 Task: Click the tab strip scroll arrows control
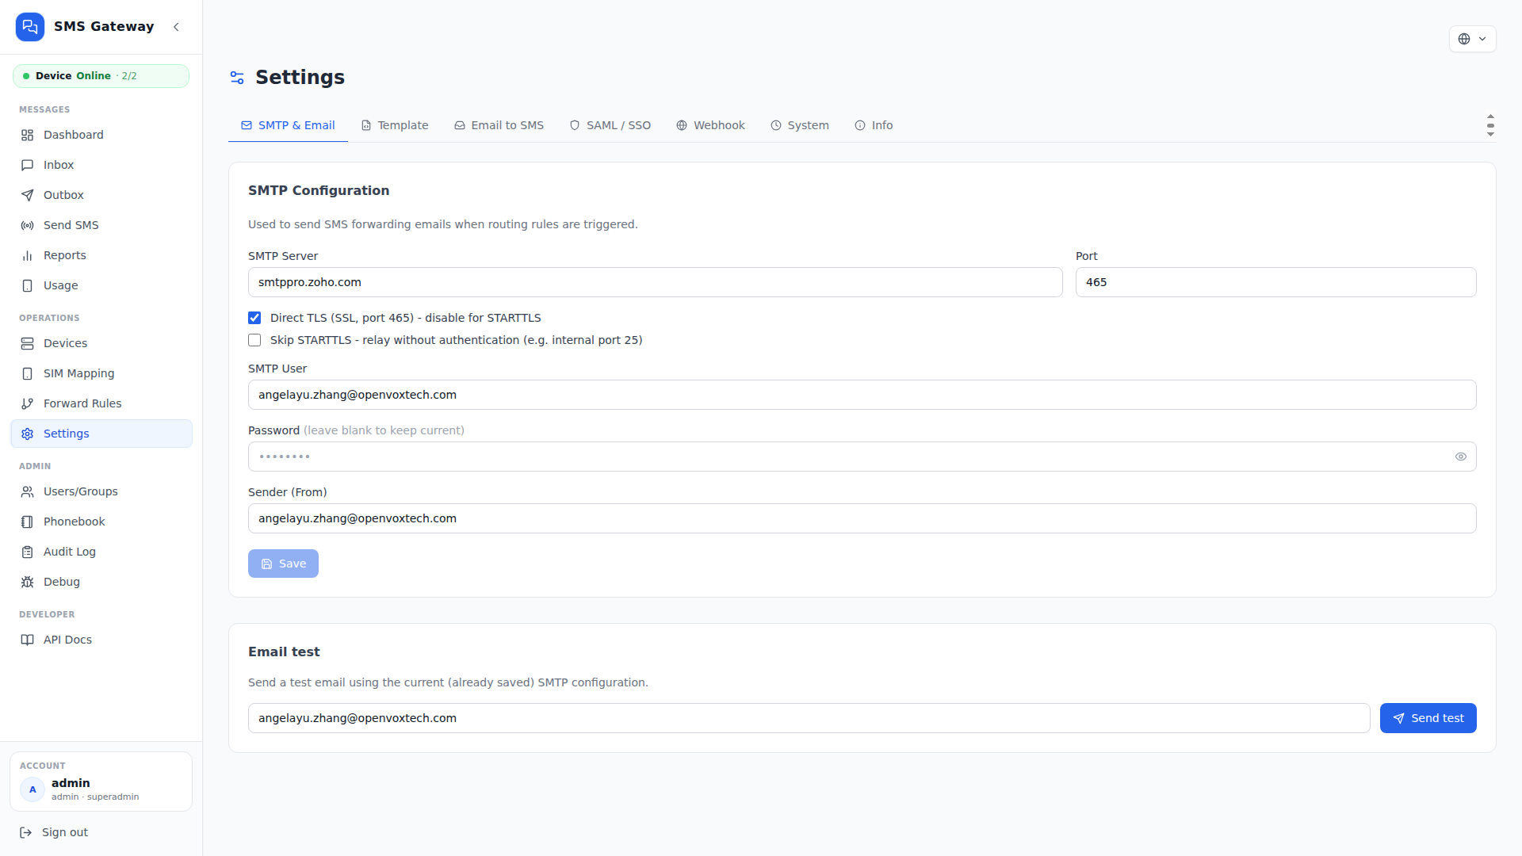click(1490, 125)
